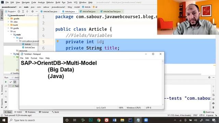The height and width of the screenshot is (123, 219).
Task: Open the Build tool window
Action: pos(55,112)
